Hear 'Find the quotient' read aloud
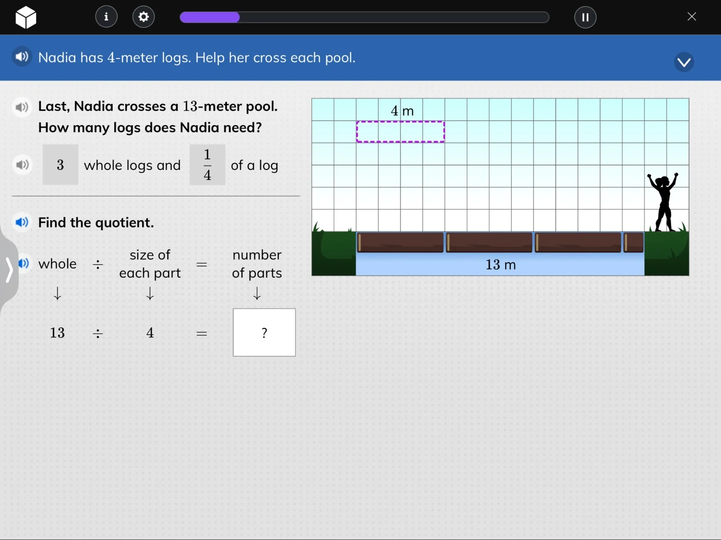 pos(22,222)
